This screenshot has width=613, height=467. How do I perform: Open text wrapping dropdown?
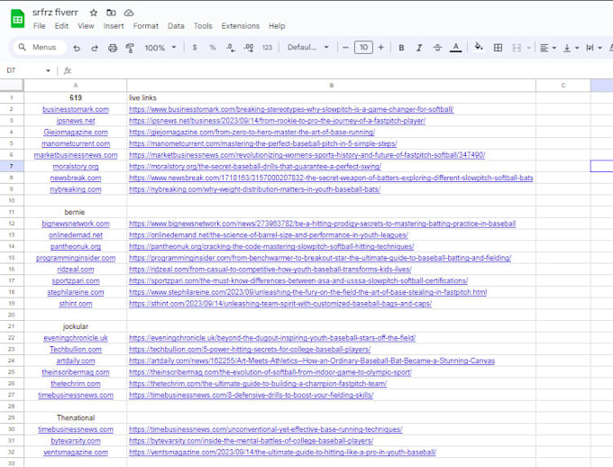593,48
